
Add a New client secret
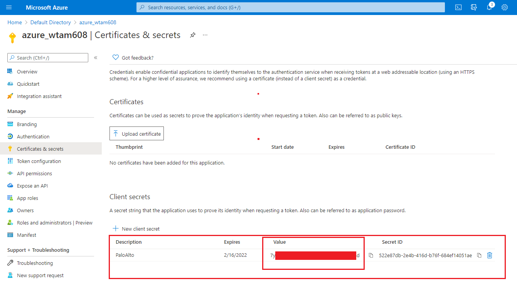(x=136, y=229)
